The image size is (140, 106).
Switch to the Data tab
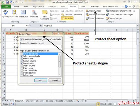point(63,7)
